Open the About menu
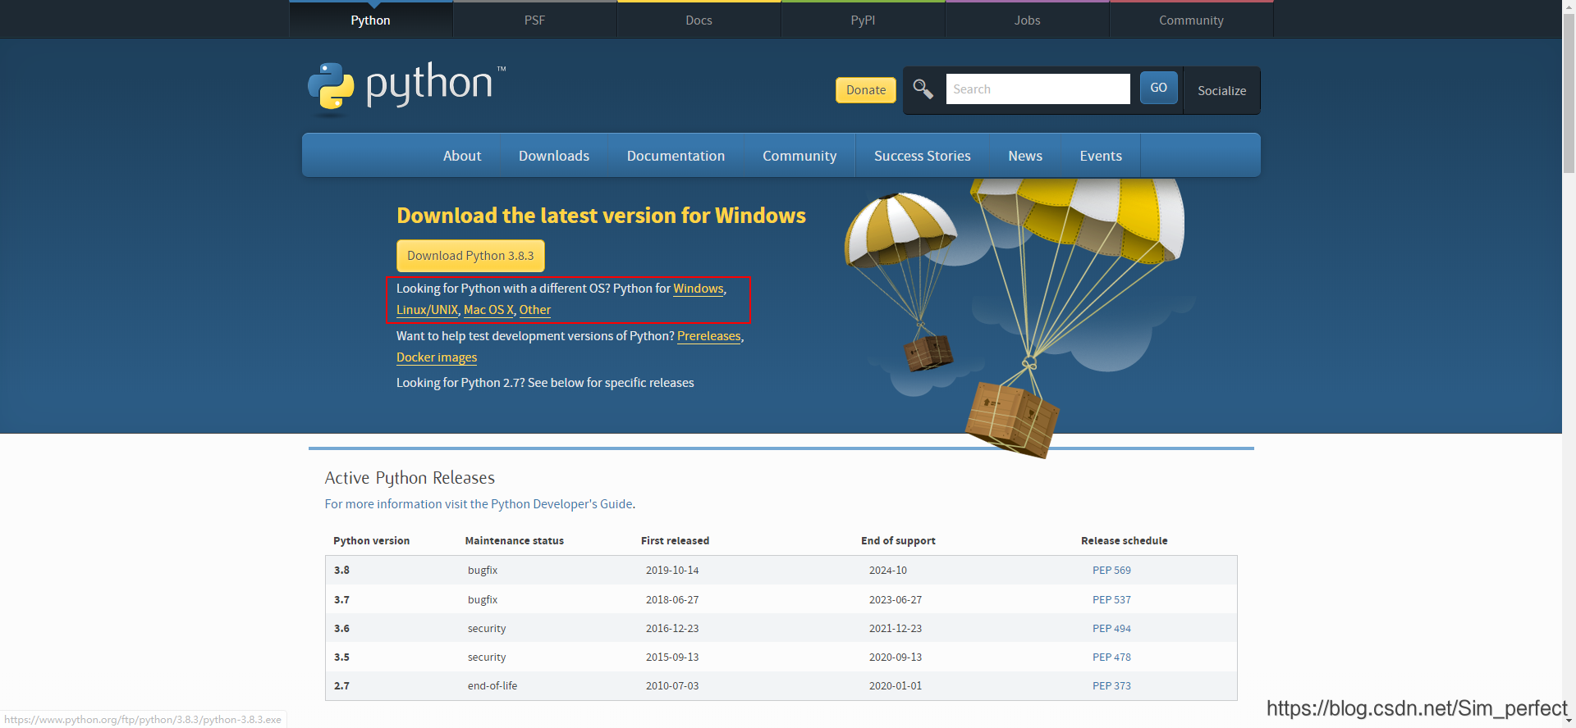Screen dimensions: 1576x728 coord(462,156)
